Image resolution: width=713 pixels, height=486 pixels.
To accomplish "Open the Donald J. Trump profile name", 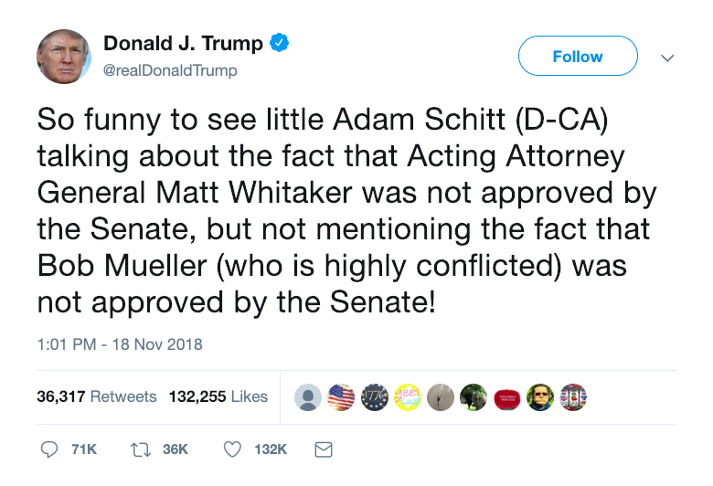I will coord(183,43).
